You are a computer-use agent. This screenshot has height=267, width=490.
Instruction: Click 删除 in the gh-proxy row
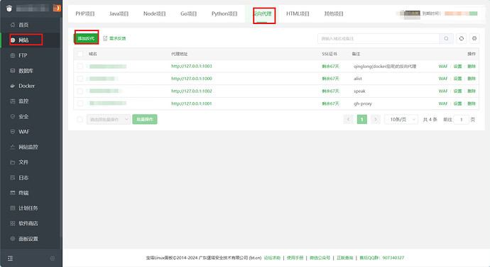(472, 103)
